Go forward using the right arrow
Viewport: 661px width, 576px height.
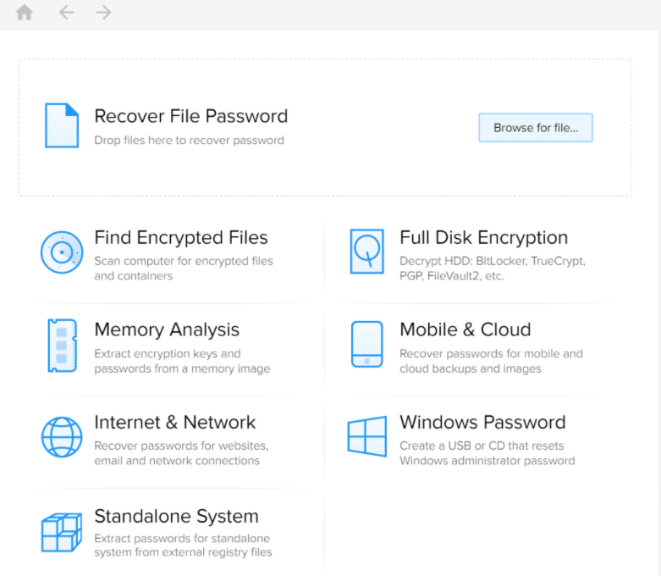(103, 13)
